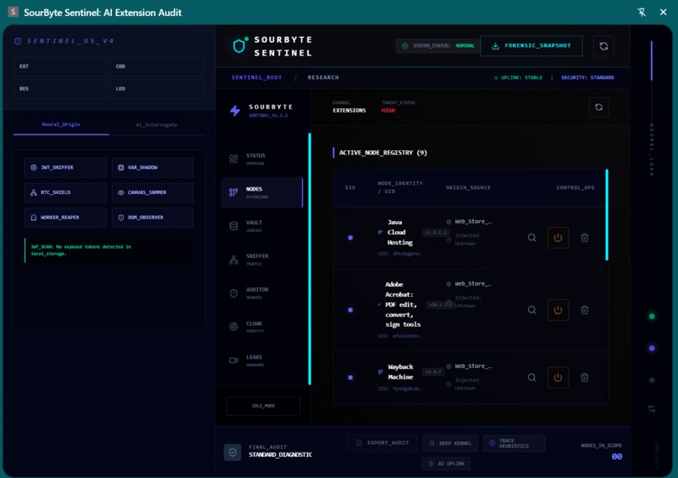This screenshot has height=478, width=678.
Task: Click the registry table cyan scrollbar
Action: (x=606, y=215)
